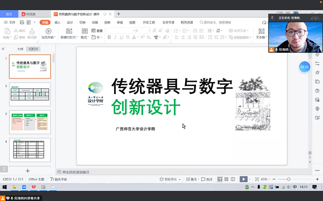Click the new slide icon in ribbon
This screenshot has width=323, height=201.
point(69,31)
